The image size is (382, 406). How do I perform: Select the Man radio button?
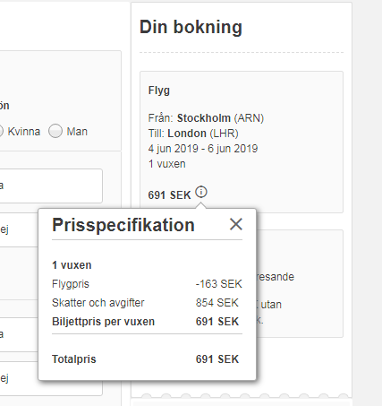pyautogui.click(x=55, y=131)
